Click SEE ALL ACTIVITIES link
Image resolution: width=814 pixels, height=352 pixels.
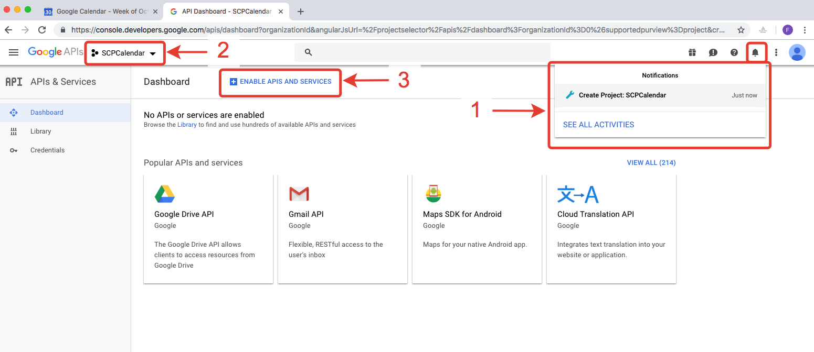click(598, 125)
